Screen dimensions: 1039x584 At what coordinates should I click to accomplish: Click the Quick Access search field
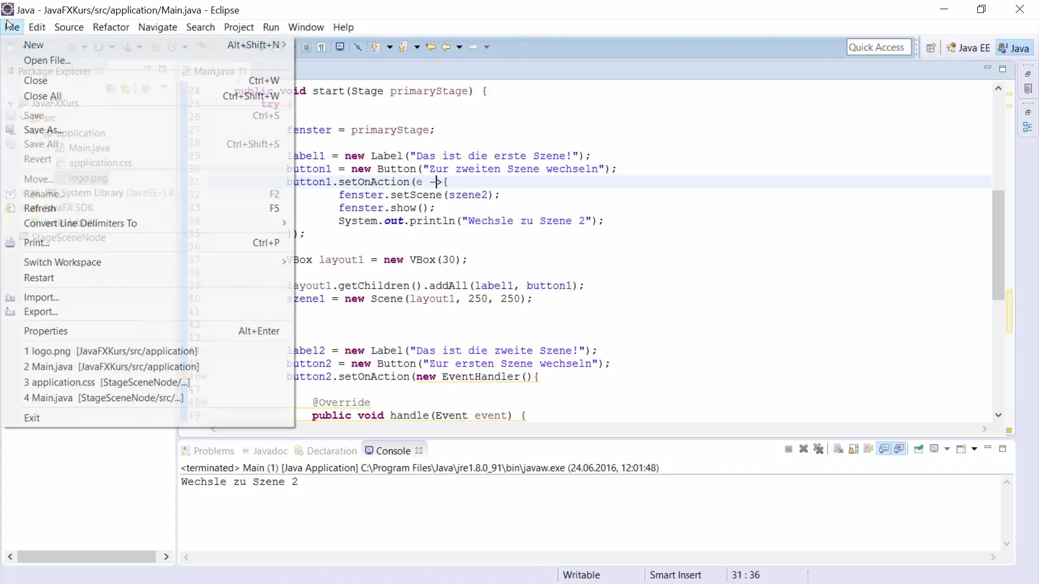pos(879,47)
